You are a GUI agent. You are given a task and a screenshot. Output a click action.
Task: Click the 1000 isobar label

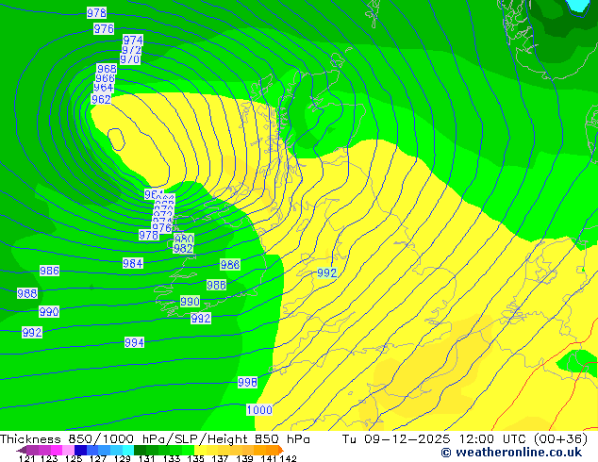259,410
